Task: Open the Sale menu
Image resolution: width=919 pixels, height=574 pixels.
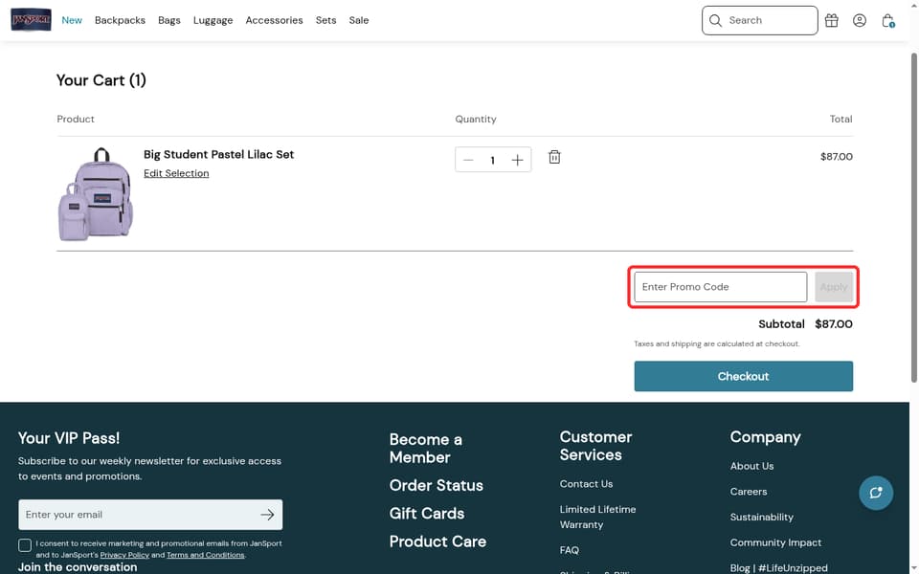Action: (359, 20)
